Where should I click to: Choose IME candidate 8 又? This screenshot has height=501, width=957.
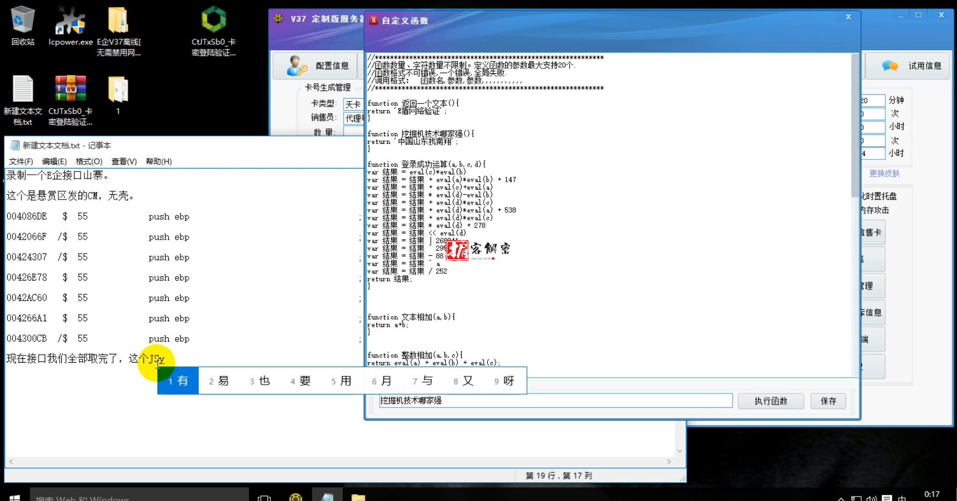[463, 381]
